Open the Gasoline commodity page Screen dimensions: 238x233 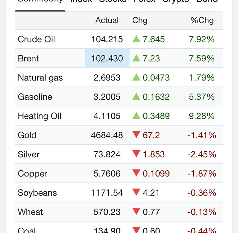coord(35,97)
